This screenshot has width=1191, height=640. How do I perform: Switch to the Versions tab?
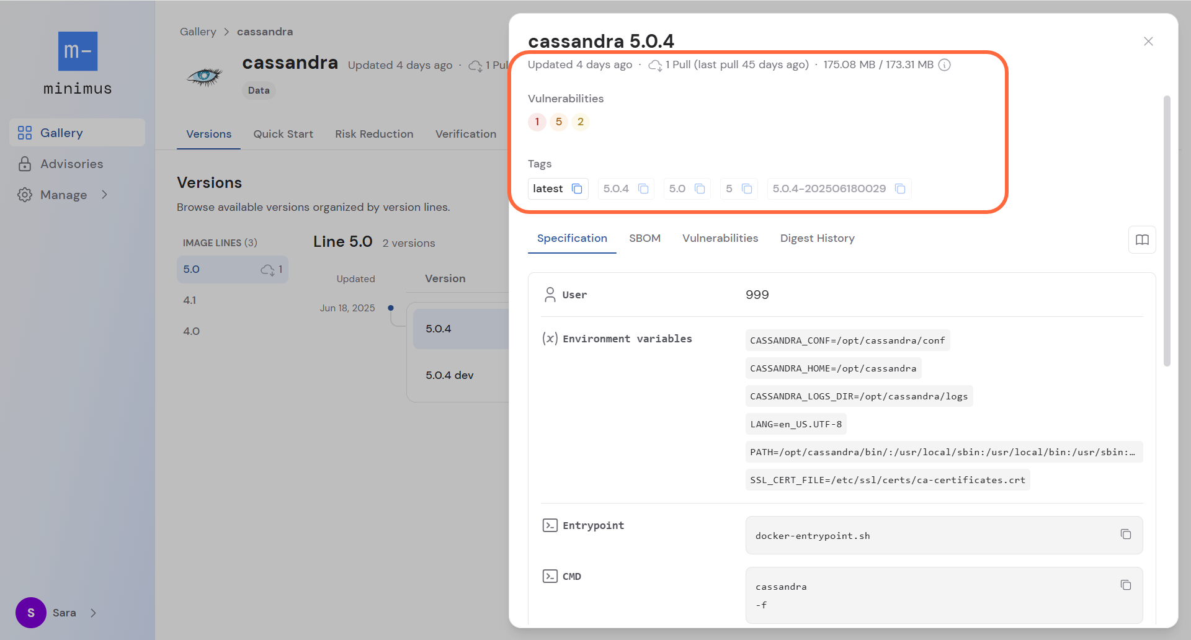(x=208, y=134)
